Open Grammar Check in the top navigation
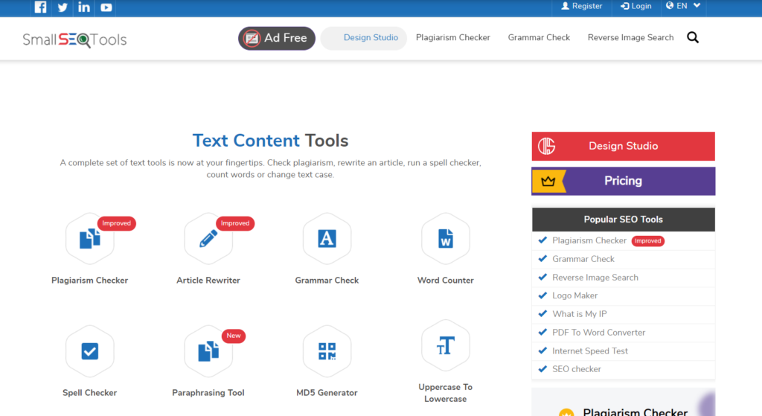The width and height of the screenshot is (762, 416). pos(539,37)
